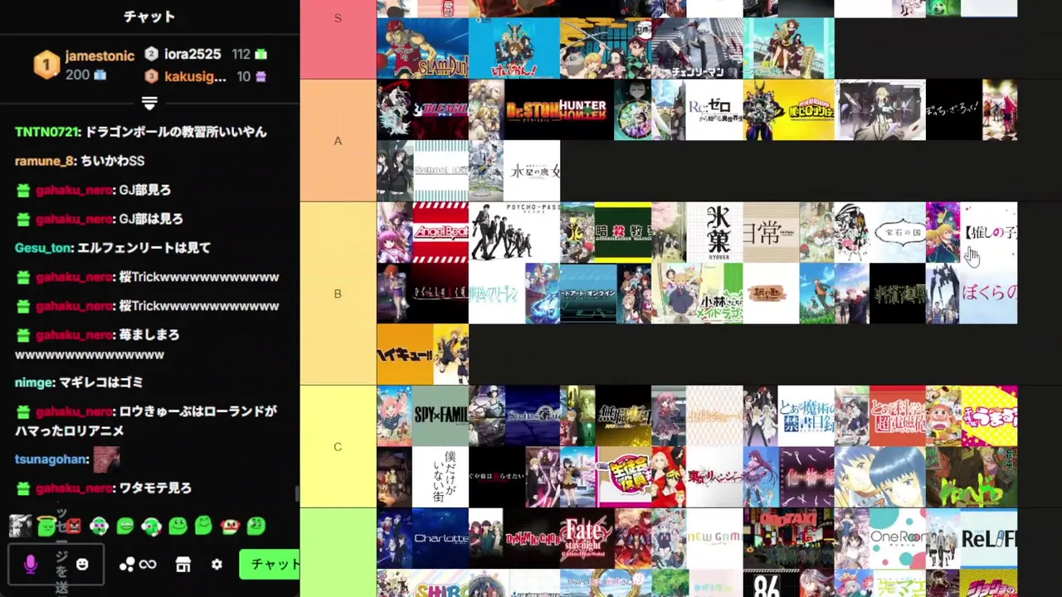Select the Angel Beats! thumbnail in B tier
Image resolution: width=1062 pixels, height=597 pixels.
point(423,232)
